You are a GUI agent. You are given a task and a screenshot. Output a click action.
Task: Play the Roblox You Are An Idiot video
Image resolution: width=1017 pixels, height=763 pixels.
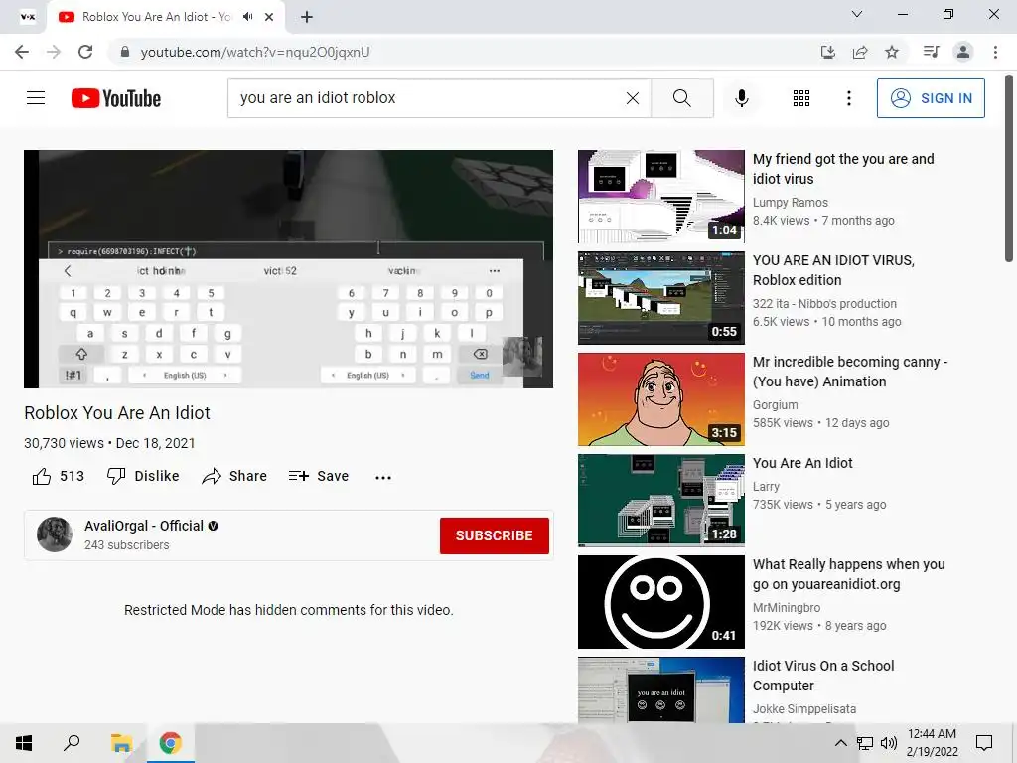point(289,269)
